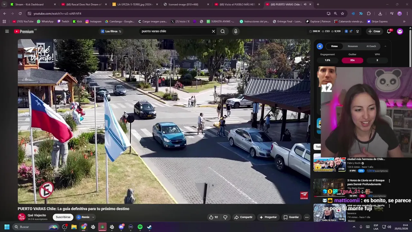Click the YouTube search input field

175,31
